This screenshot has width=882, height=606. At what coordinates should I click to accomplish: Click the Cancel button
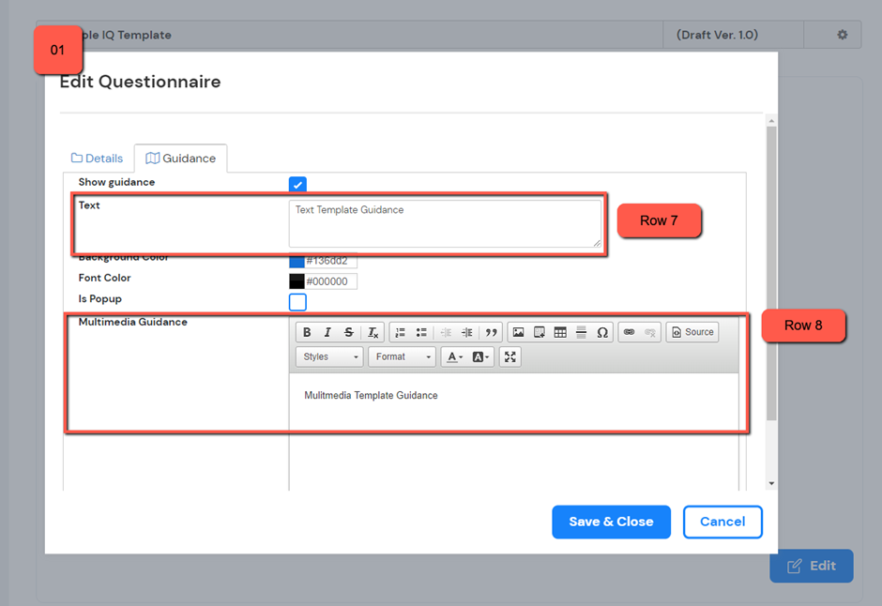coord(722,522)
